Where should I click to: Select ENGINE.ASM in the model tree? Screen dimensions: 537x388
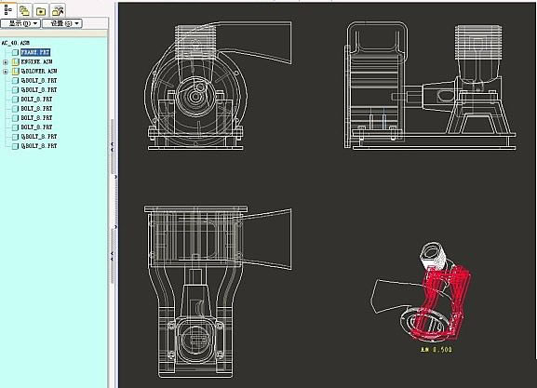36,61
